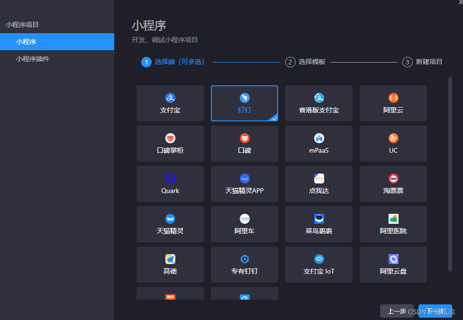Viewport: 463px width, 320px height.
Task: Choose the 天猫精灵APP icon
Action: point(245,178)
